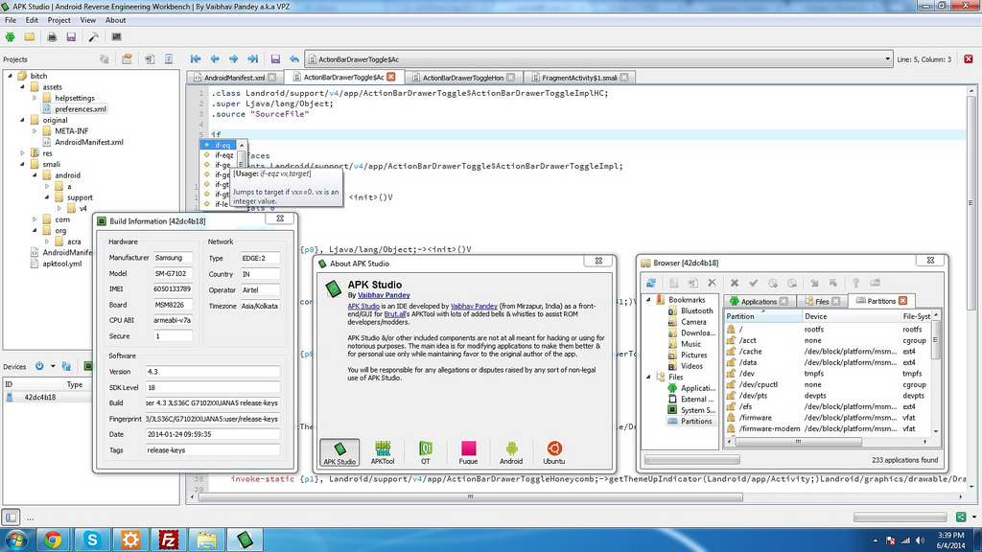Collapse the Files node in Browser tree
This screenshot has width=982, height=552.
click(x=649, y=377)
